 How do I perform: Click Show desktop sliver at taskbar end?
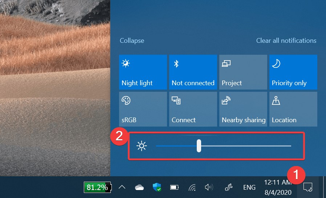pyautogui.click(x=324, y=187)
